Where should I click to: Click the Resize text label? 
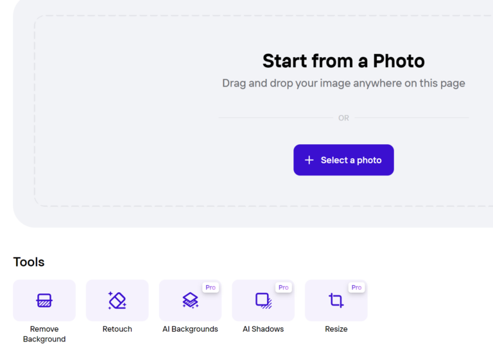click(336, 329)
